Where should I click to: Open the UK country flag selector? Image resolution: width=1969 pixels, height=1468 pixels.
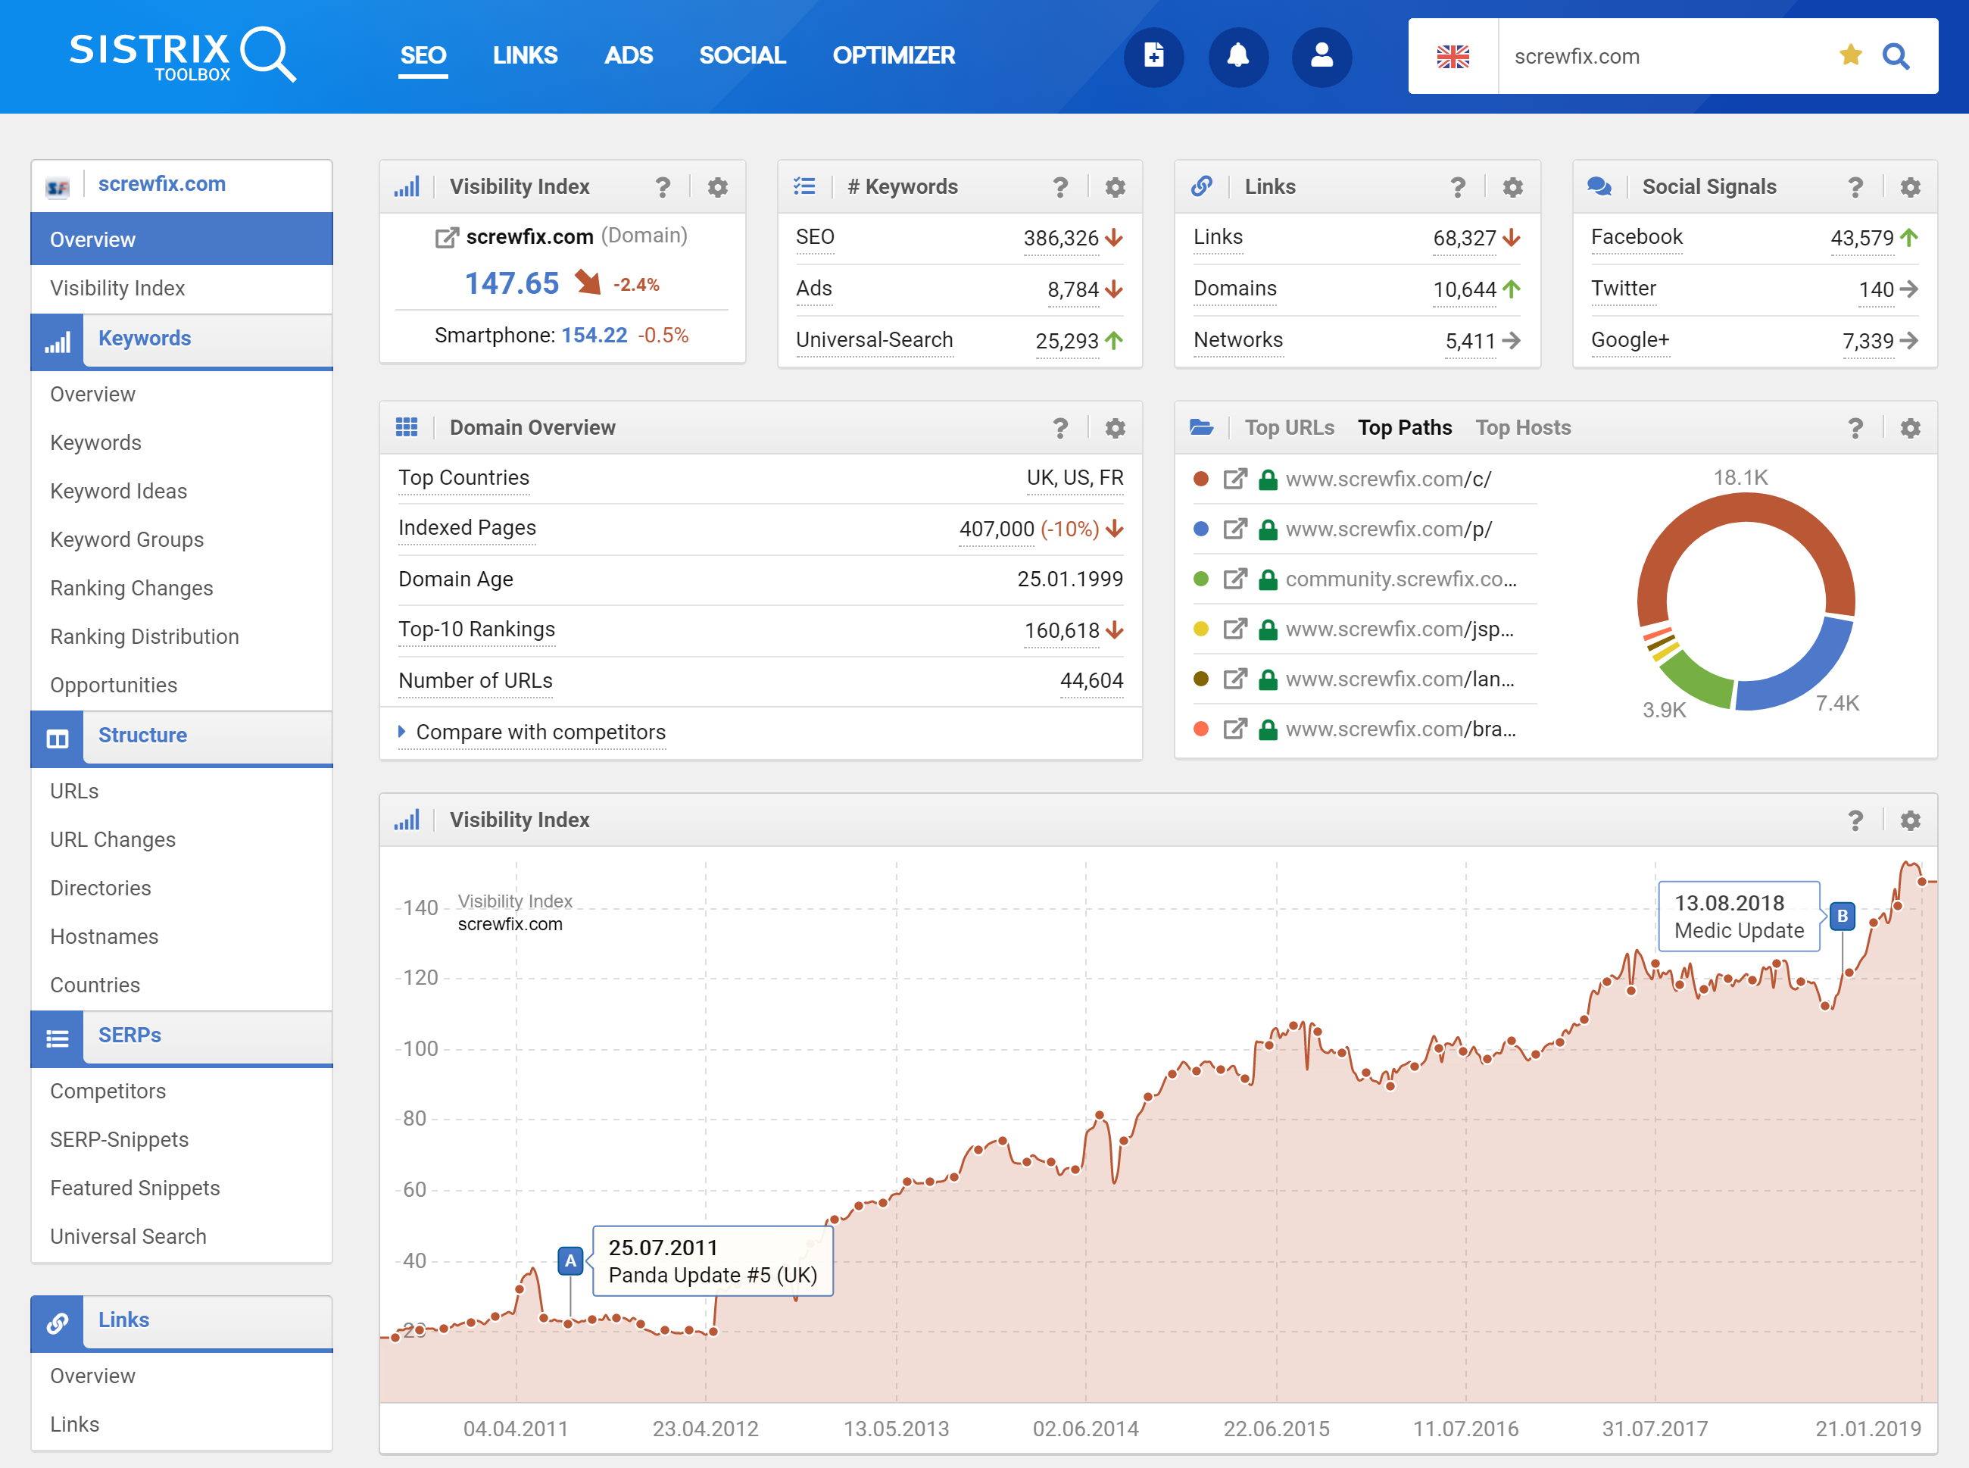pos(1453,56)
